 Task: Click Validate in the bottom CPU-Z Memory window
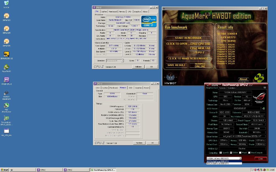pyautogui.click(x=139, y=143)
